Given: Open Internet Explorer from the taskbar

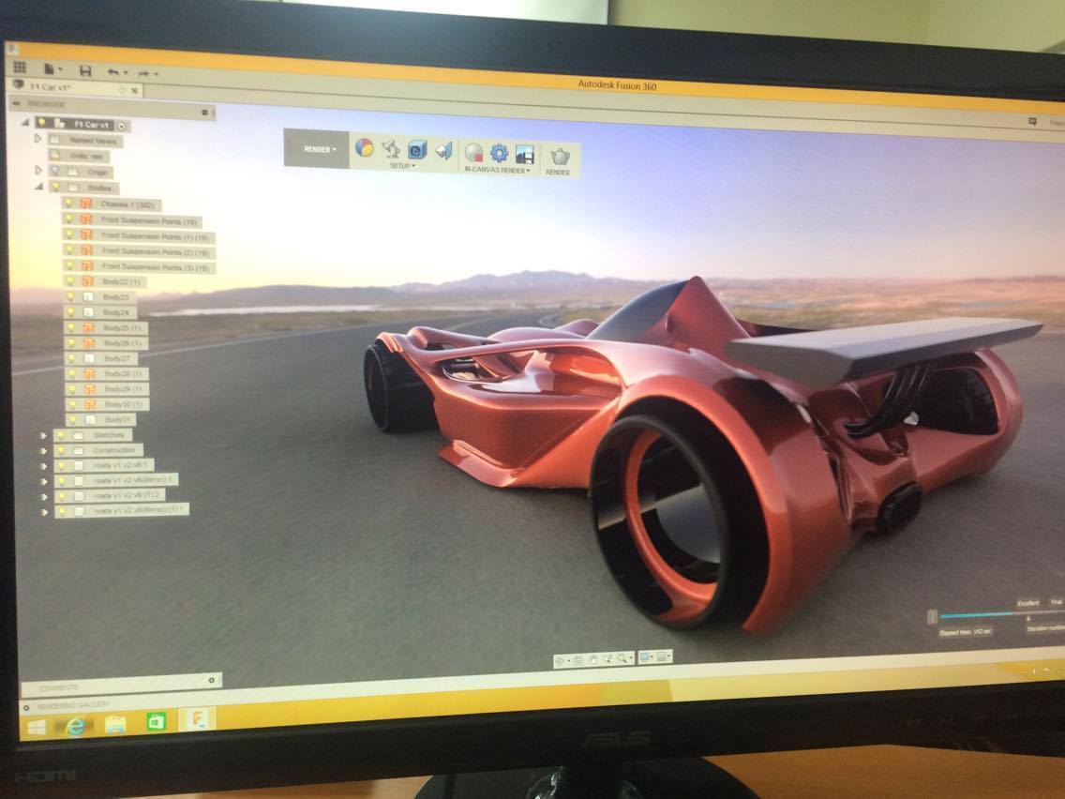Looking at the screenshot, I should tap(75, 725).
